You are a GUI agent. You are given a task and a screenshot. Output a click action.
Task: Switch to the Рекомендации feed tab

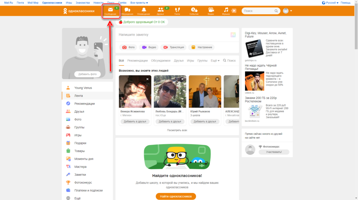click(x=137, y=60)
